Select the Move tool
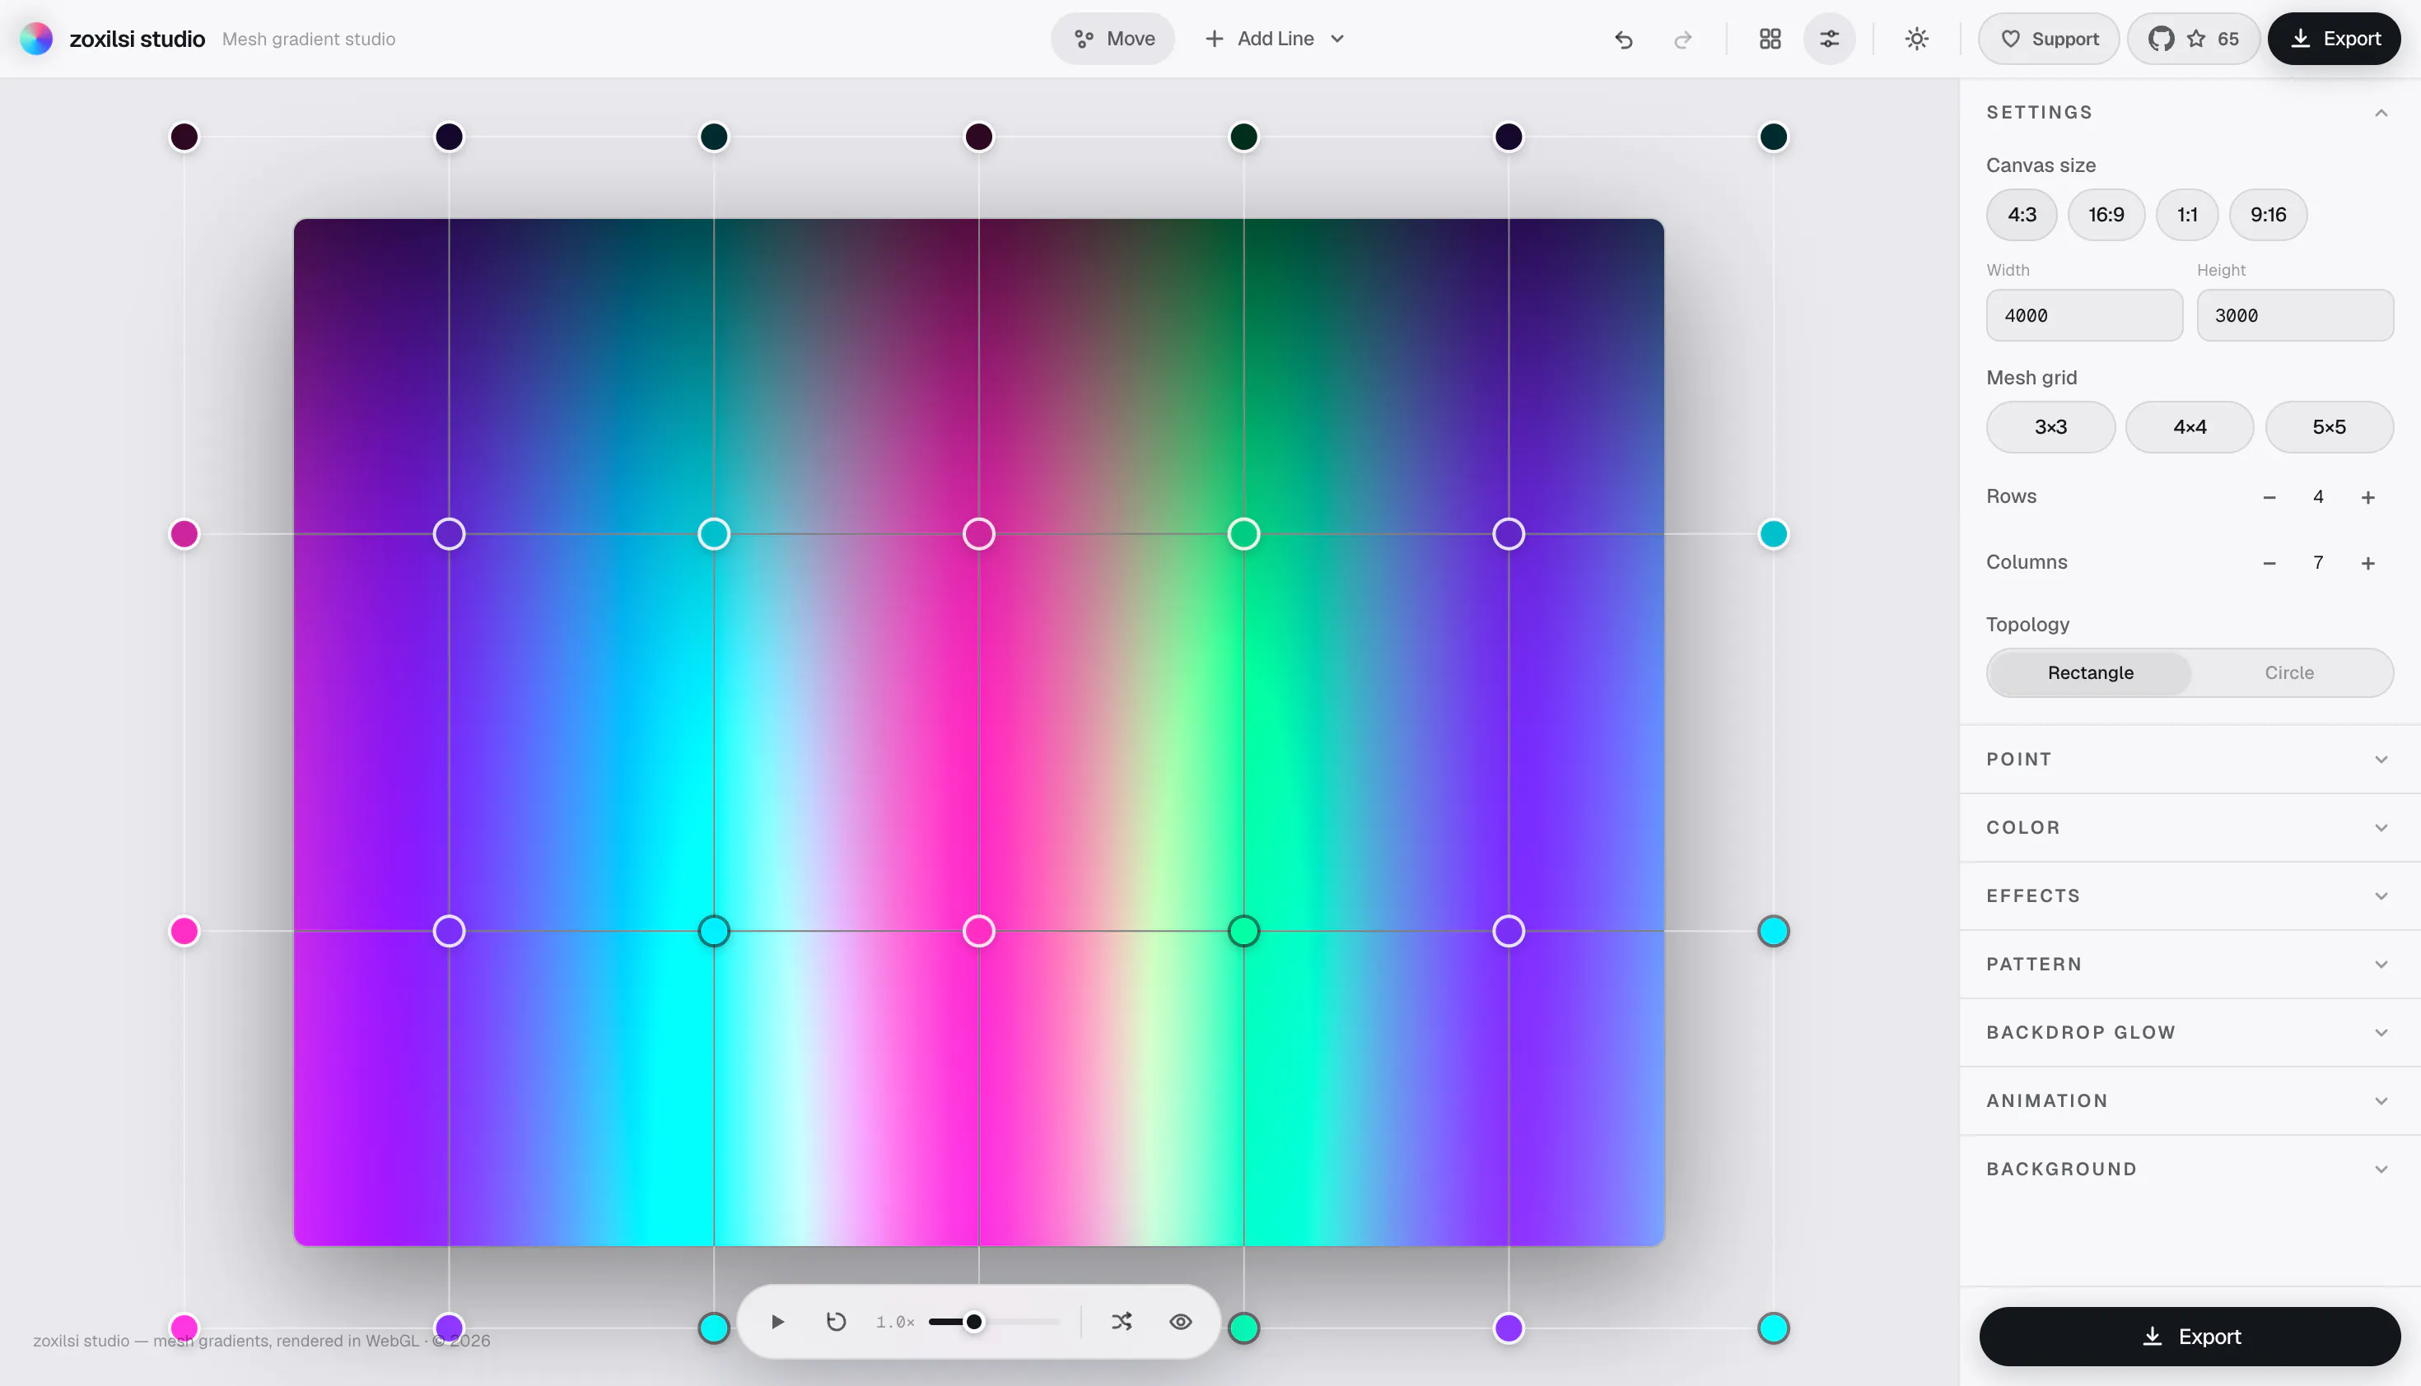This screenshot has width=2421, height=1386. click(x=1113, y=39)
